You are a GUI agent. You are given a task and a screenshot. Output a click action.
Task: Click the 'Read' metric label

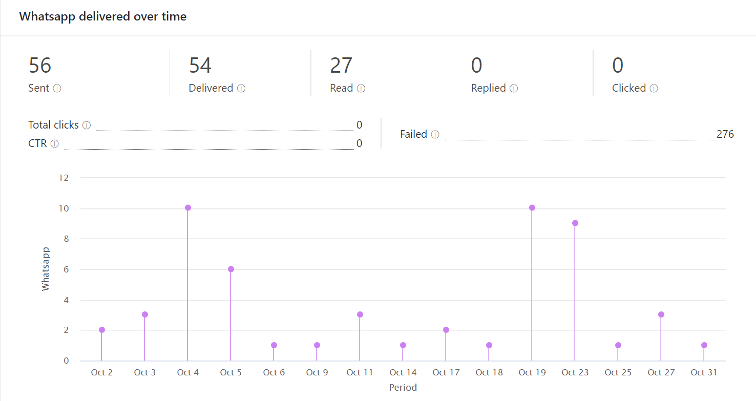(x=342, y=88)
